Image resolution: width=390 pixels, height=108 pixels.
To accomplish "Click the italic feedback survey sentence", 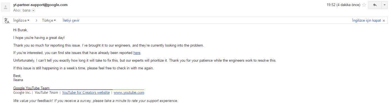I will pyautogui.click(x=96, y=101).
